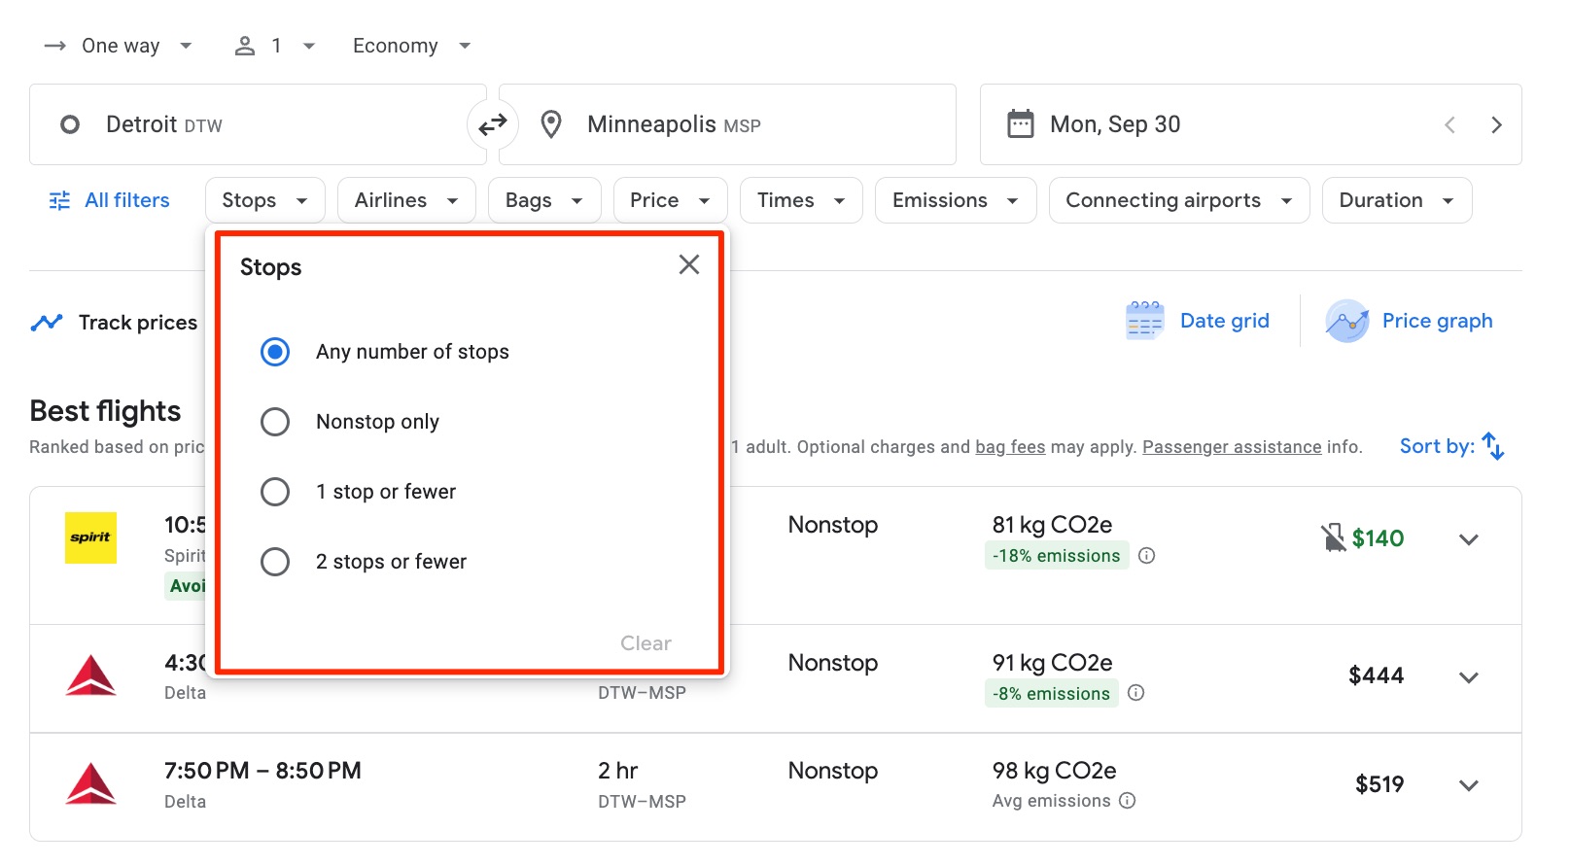The height and width of the screenshot is (865, 1571).
Task: Expand the $444 Delta flight details
Action: [x=1469, y=677]
